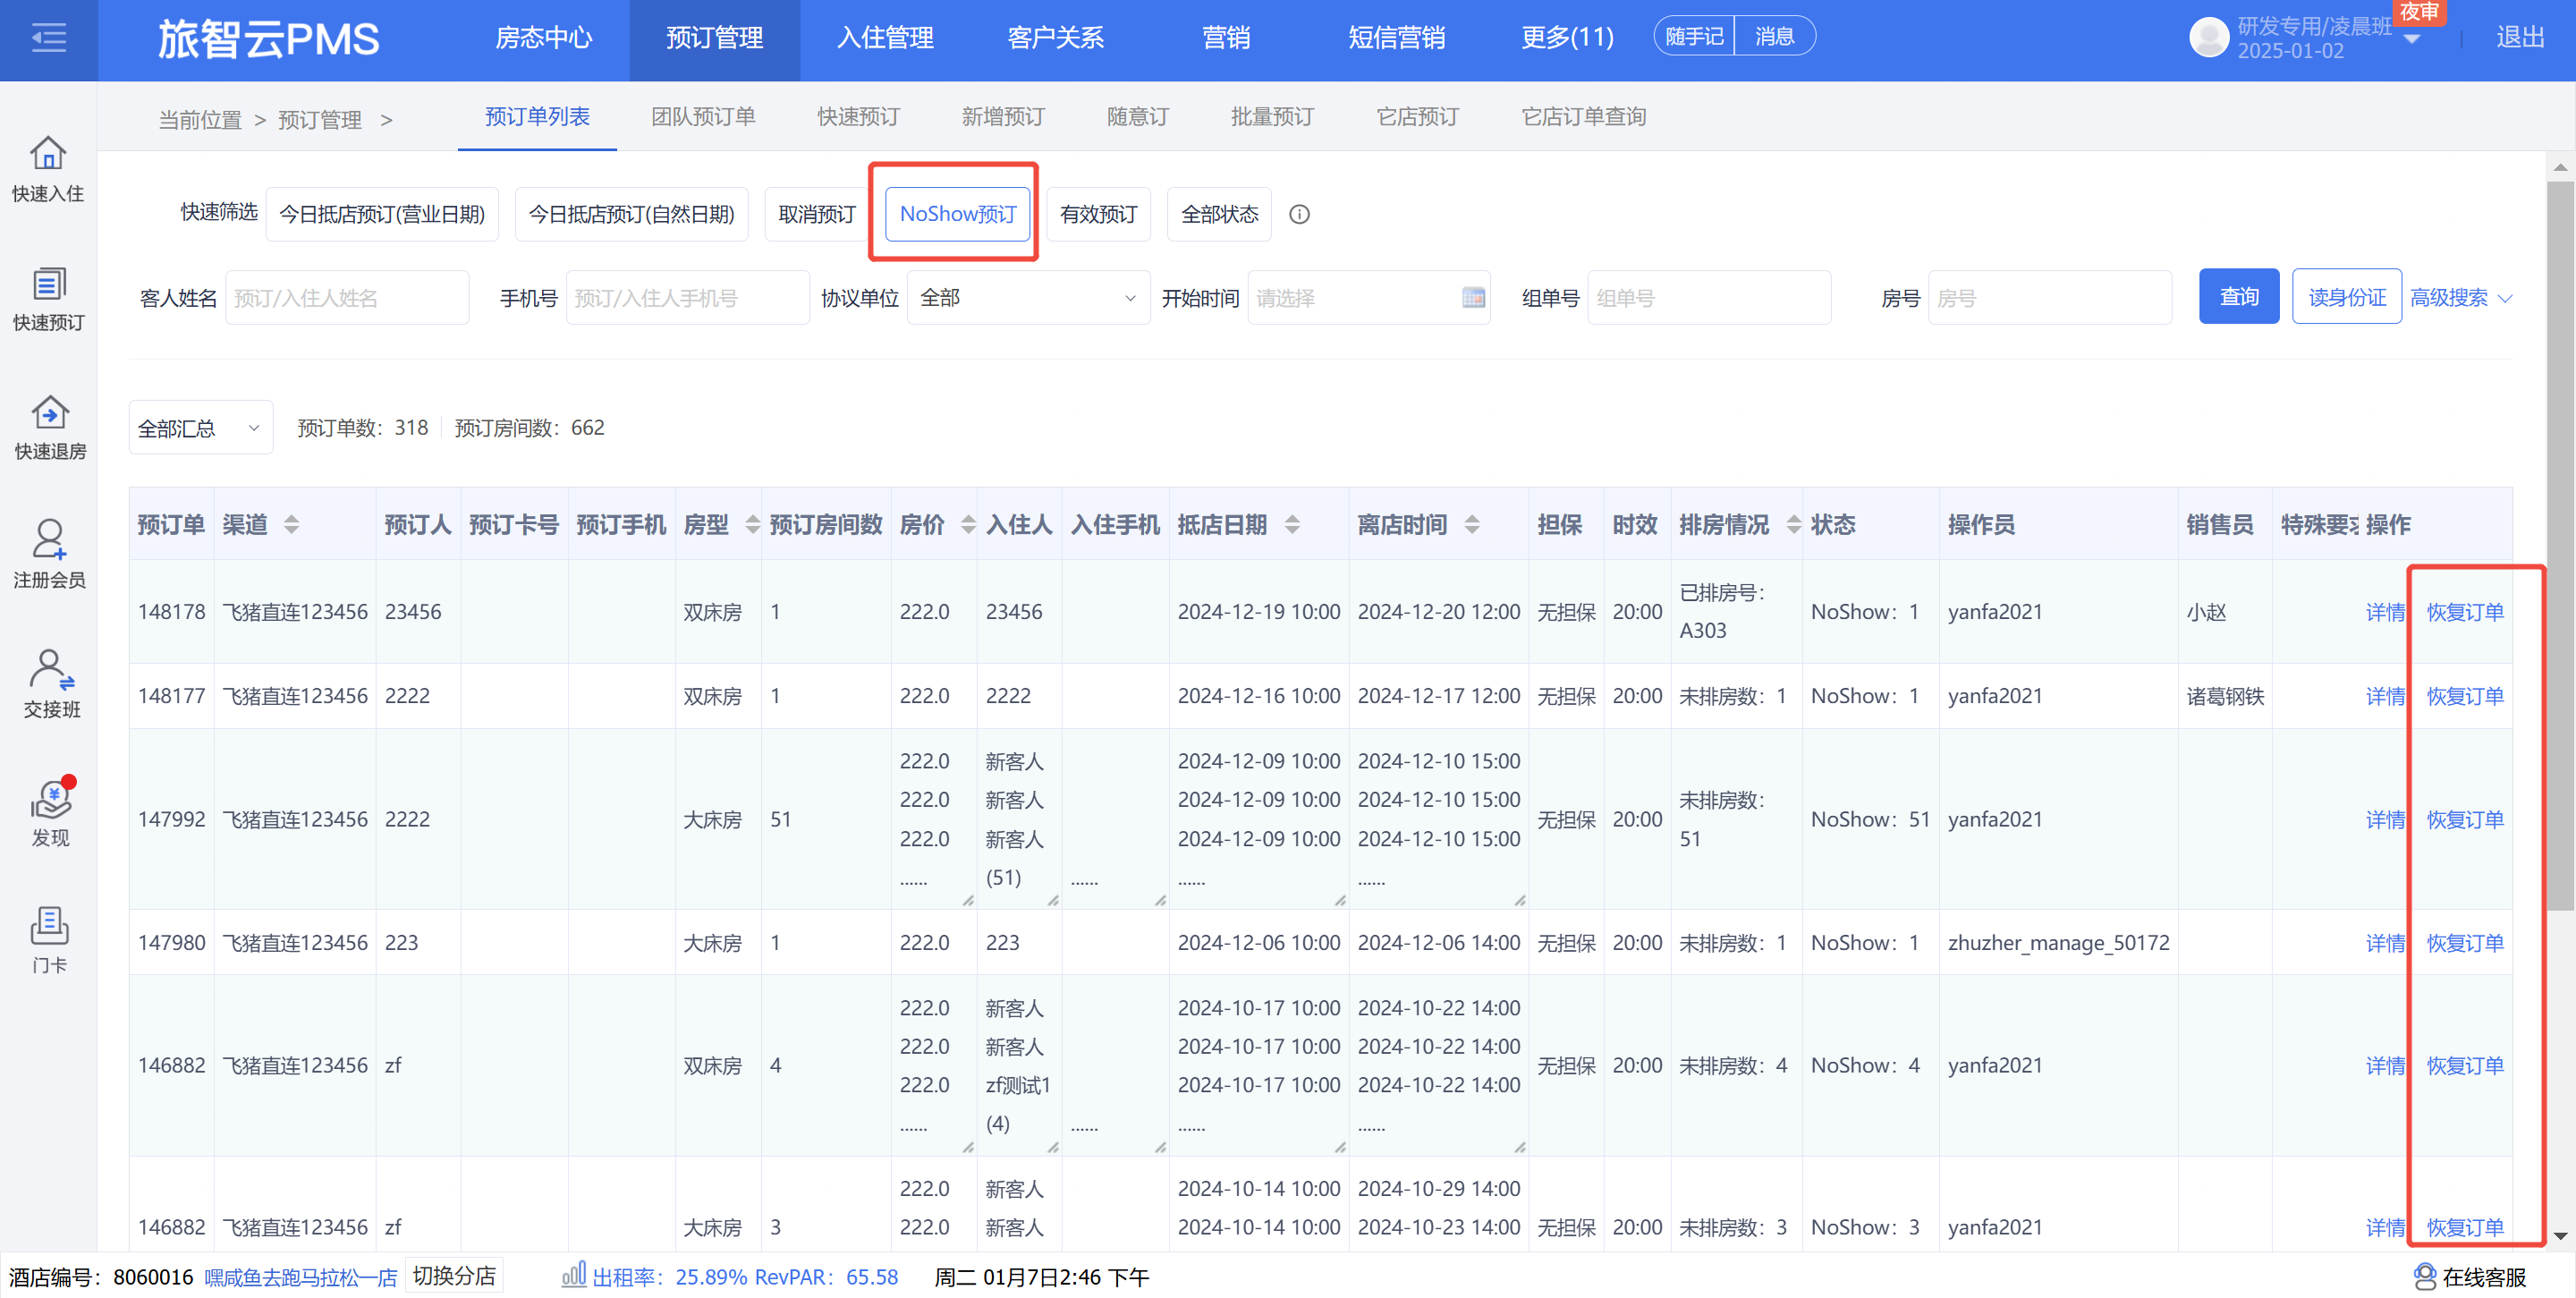The image size is (2576, 1298).
Task: Click the occupancy chart icon in the status bar
Action: 574,1275
